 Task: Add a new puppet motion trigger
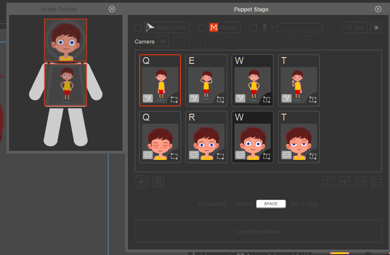[x=141, y=182]
